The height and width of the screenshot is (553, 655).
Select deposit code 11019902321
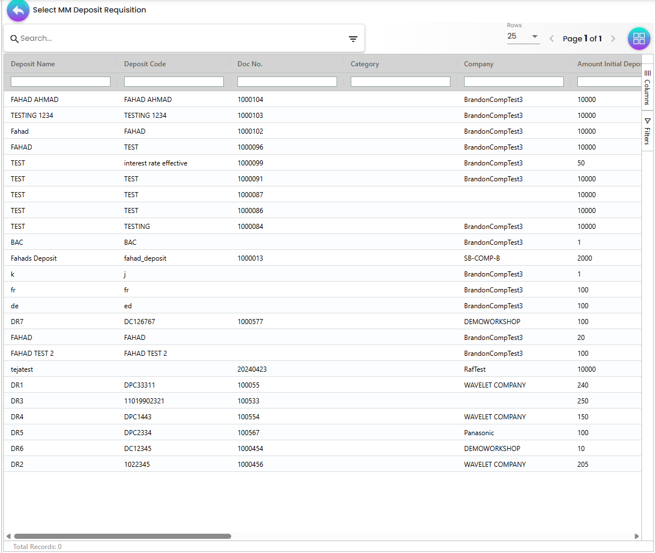pos(144,401)
